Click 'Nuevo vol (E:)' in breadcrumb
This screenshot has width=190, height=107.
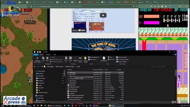coord(59,67)
